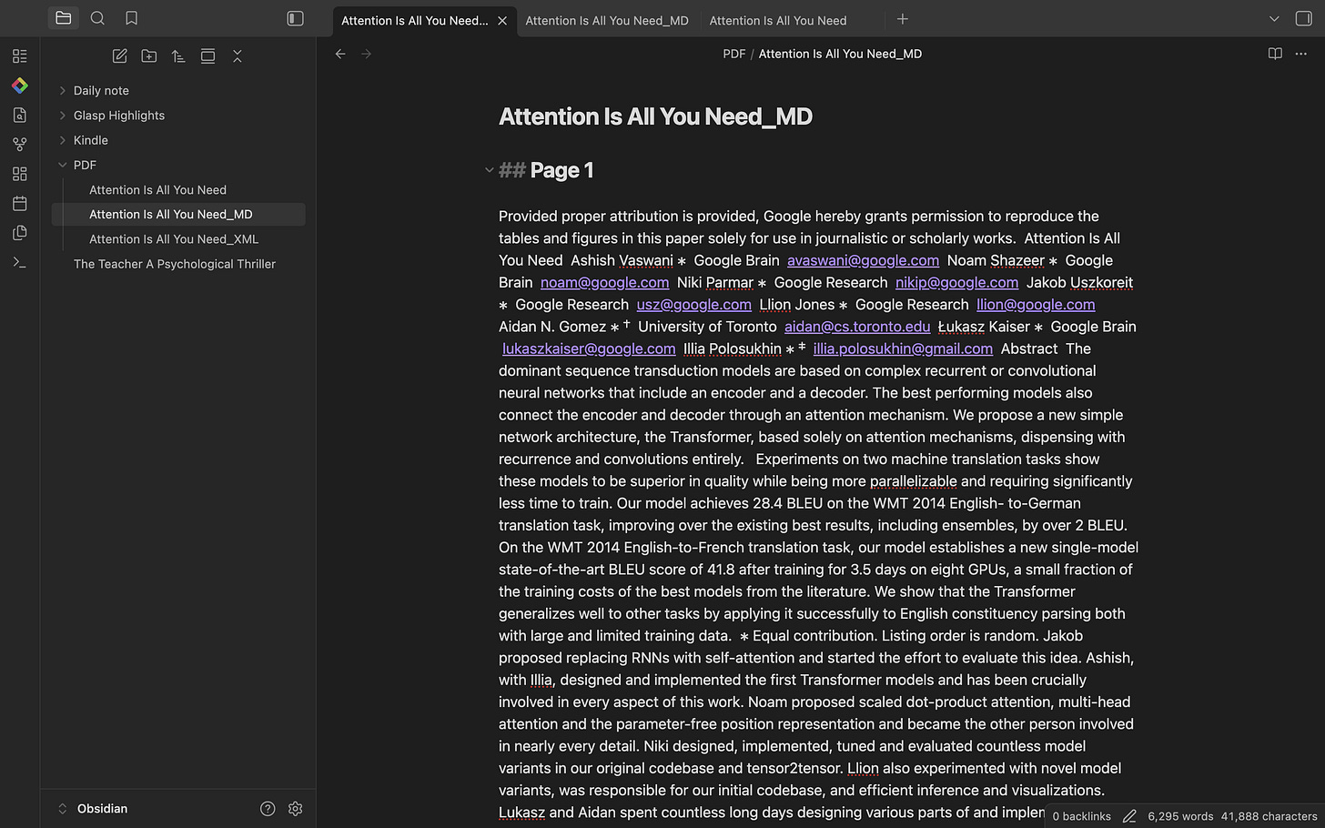
Task: Open the help question mark icon
Action: pos(268,809)
